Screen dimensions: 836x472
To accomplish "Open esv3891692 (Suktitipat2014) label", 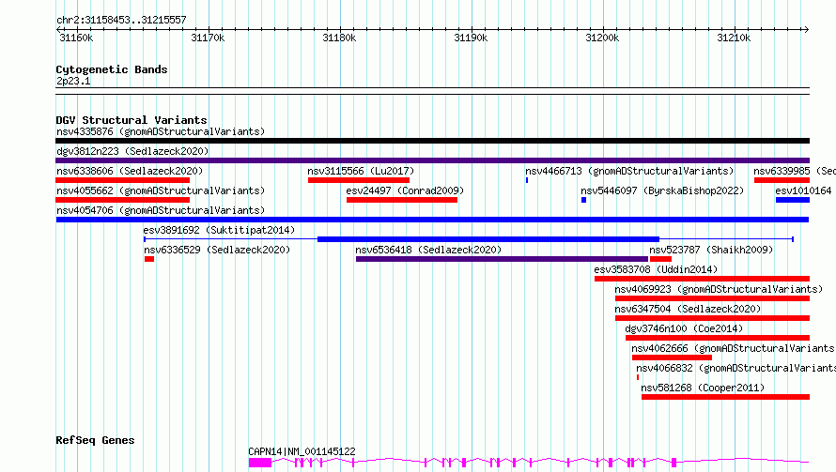I will (219, 230).
